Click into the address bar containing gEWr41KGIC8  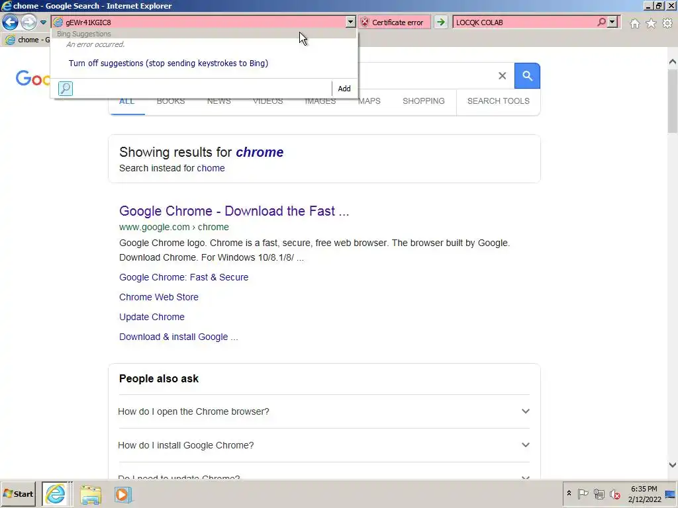coord(199,22)
